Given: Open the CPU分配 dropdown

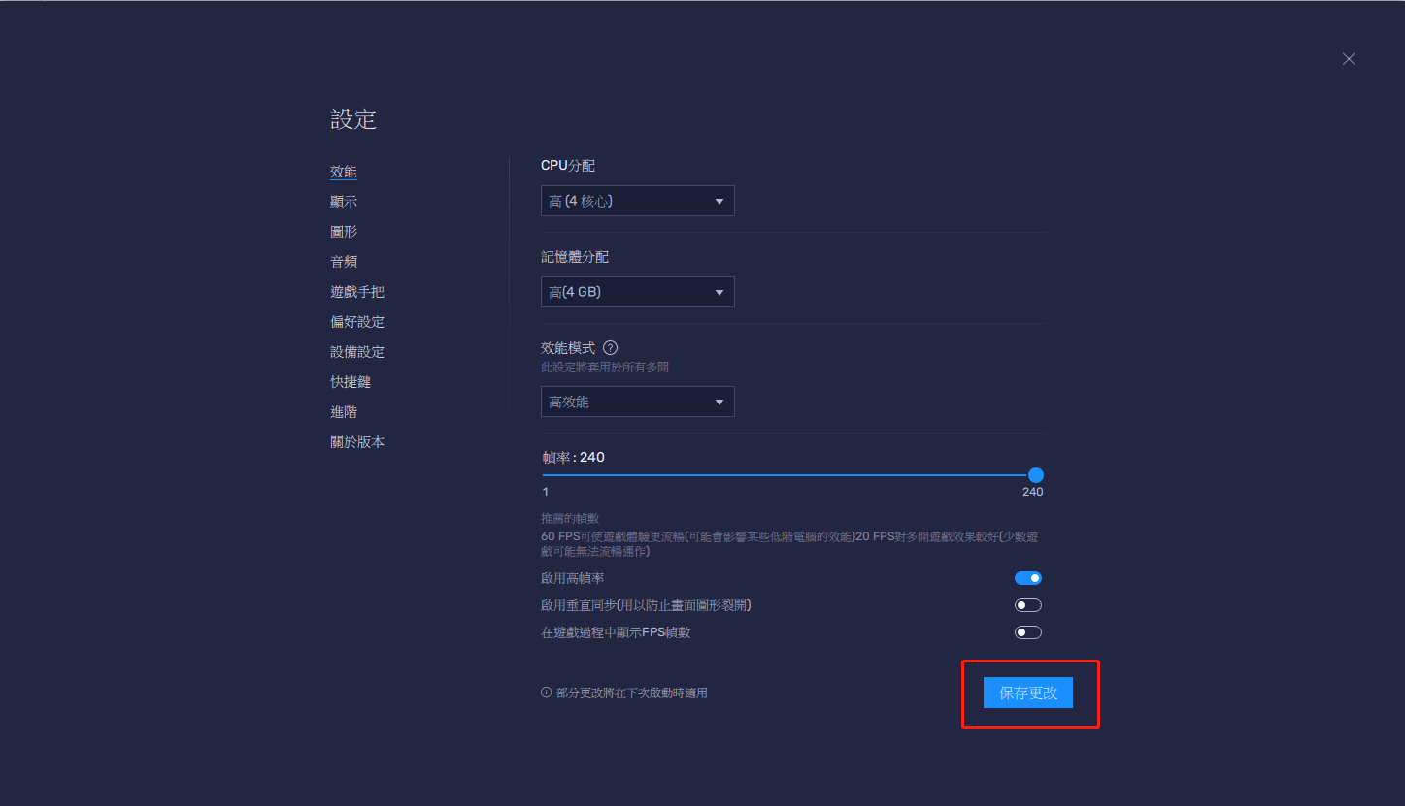Looking at the screenshot, I should click(x=637, y=201).
